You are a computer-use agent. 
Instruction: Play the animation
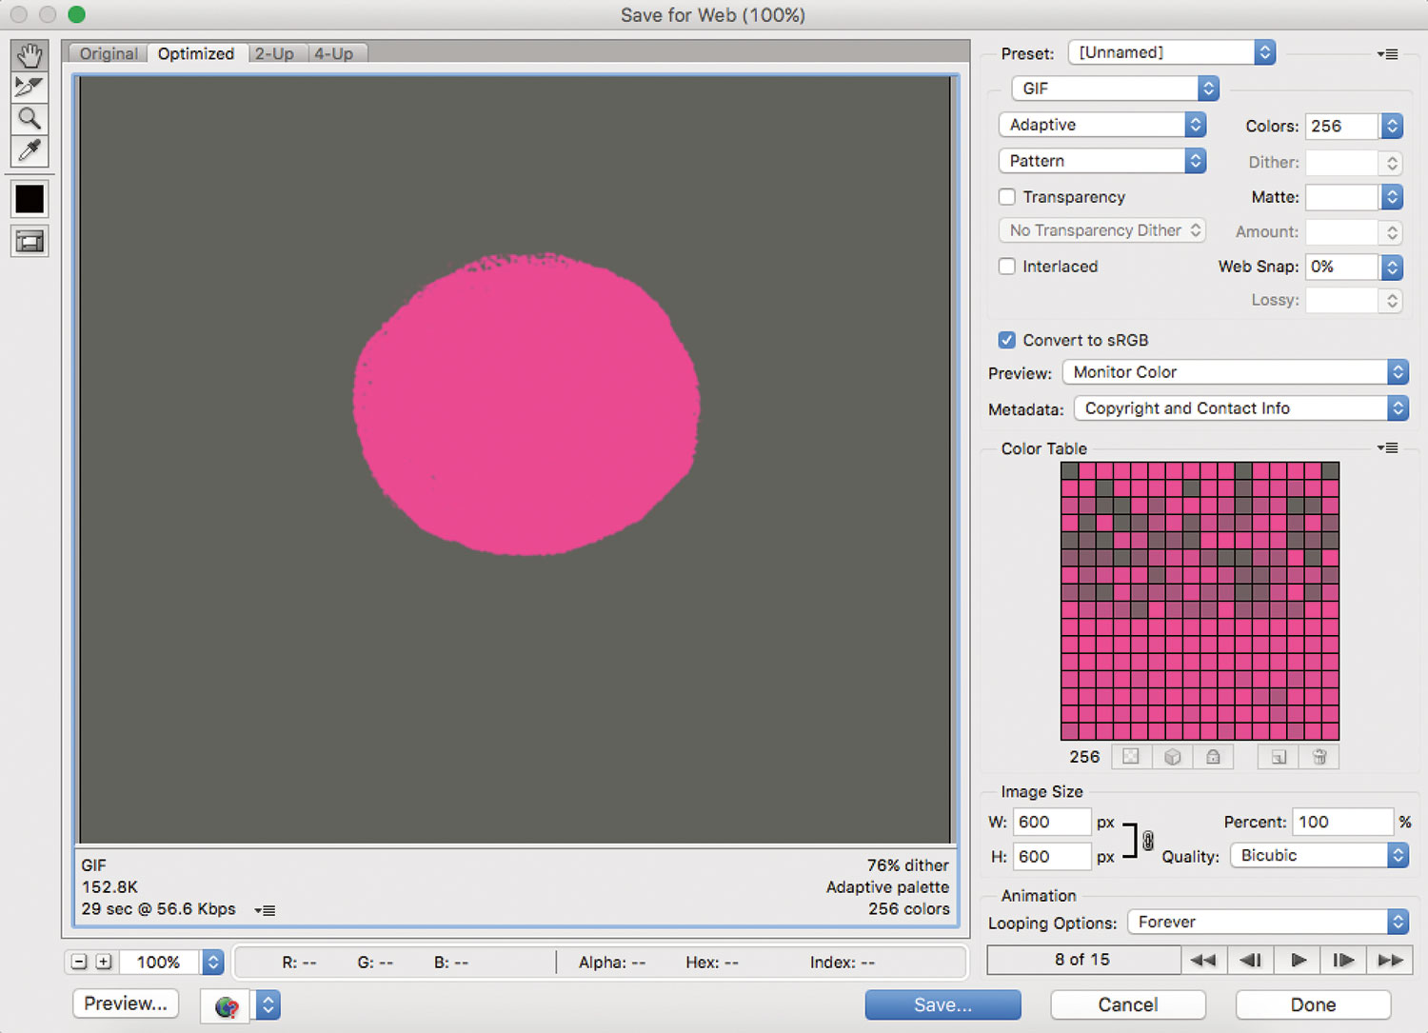1298,960
